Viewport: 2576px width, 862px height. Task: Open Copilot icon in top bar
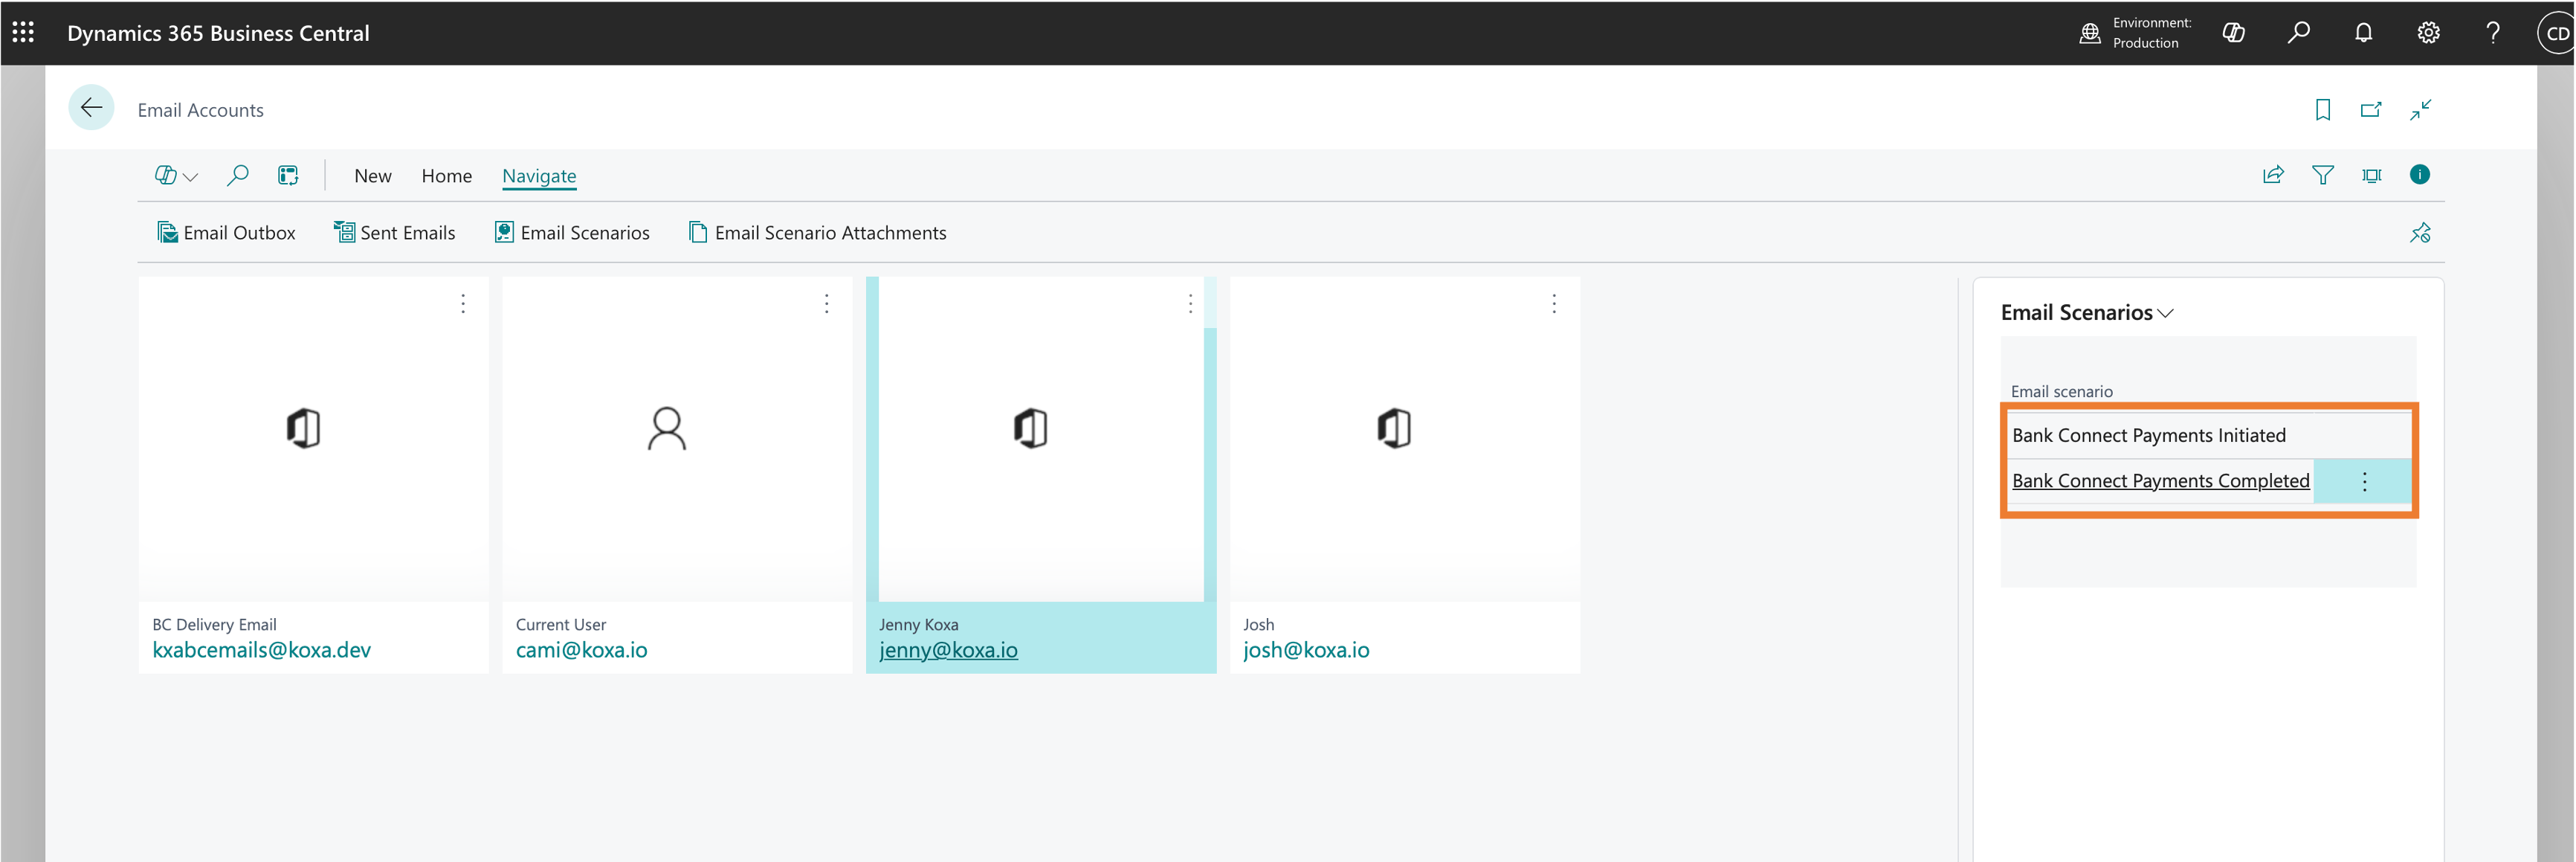pyautogui.click(x=2233, y=33)
